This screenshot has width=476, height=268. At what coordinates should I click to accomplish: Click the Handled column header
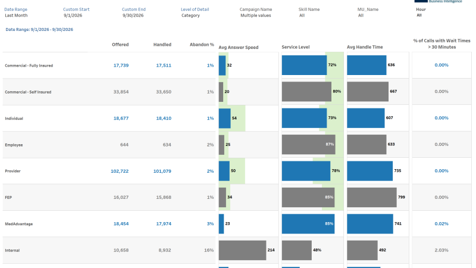click(162, 44)
